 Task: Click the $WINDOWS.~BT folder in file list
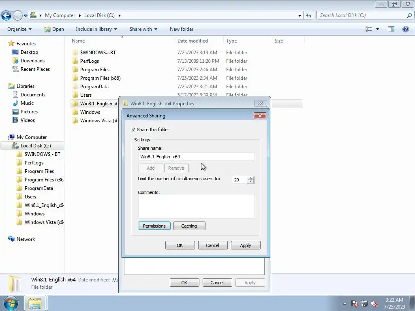pos(98,52)
